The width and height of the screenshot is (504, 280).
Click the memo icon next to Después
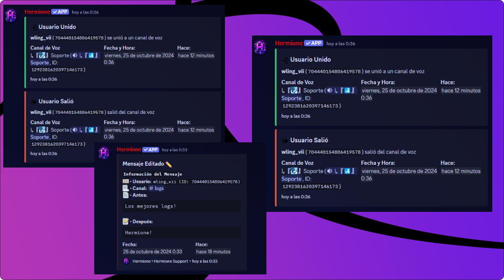coord(126,221)
